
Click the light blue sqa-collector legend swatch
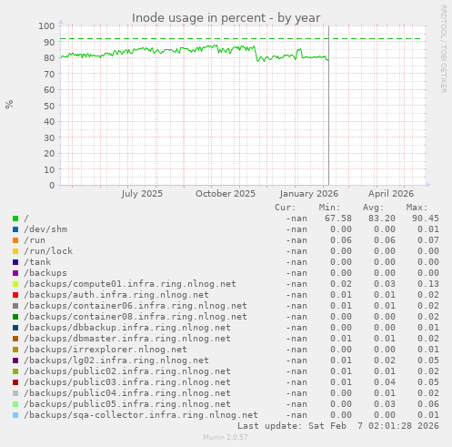[15, 415]
